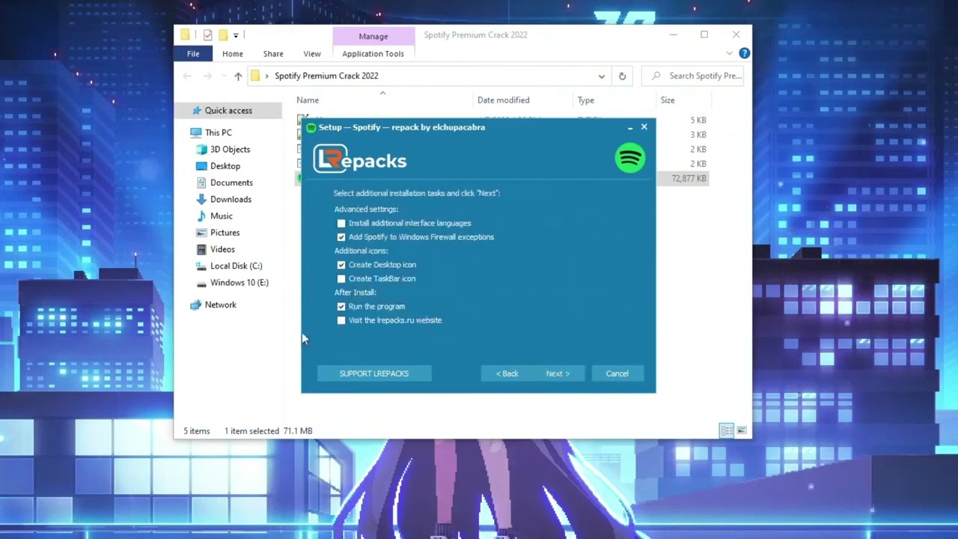
Task: Open the Home ribbon tab
Action: [x=232, y=54]
